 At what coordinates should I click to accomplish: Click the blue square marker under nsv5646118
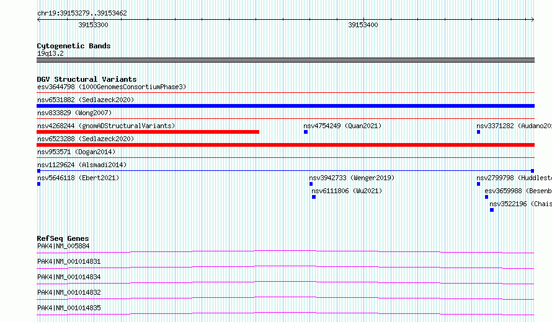point(38,184)
